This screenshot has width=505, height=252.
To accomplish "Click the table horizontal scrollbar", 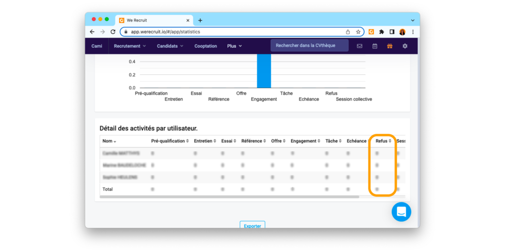I will click(x=229, y=197).
